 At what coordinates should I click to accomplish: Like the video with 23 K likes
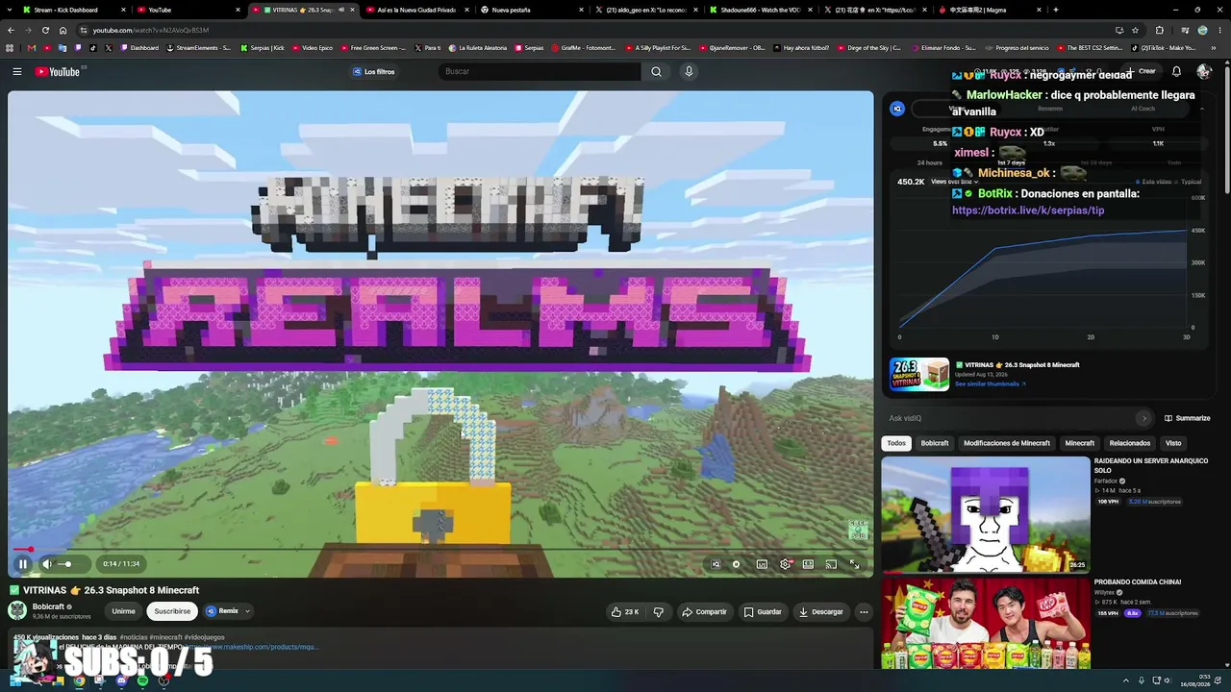[x=624, y=611]
